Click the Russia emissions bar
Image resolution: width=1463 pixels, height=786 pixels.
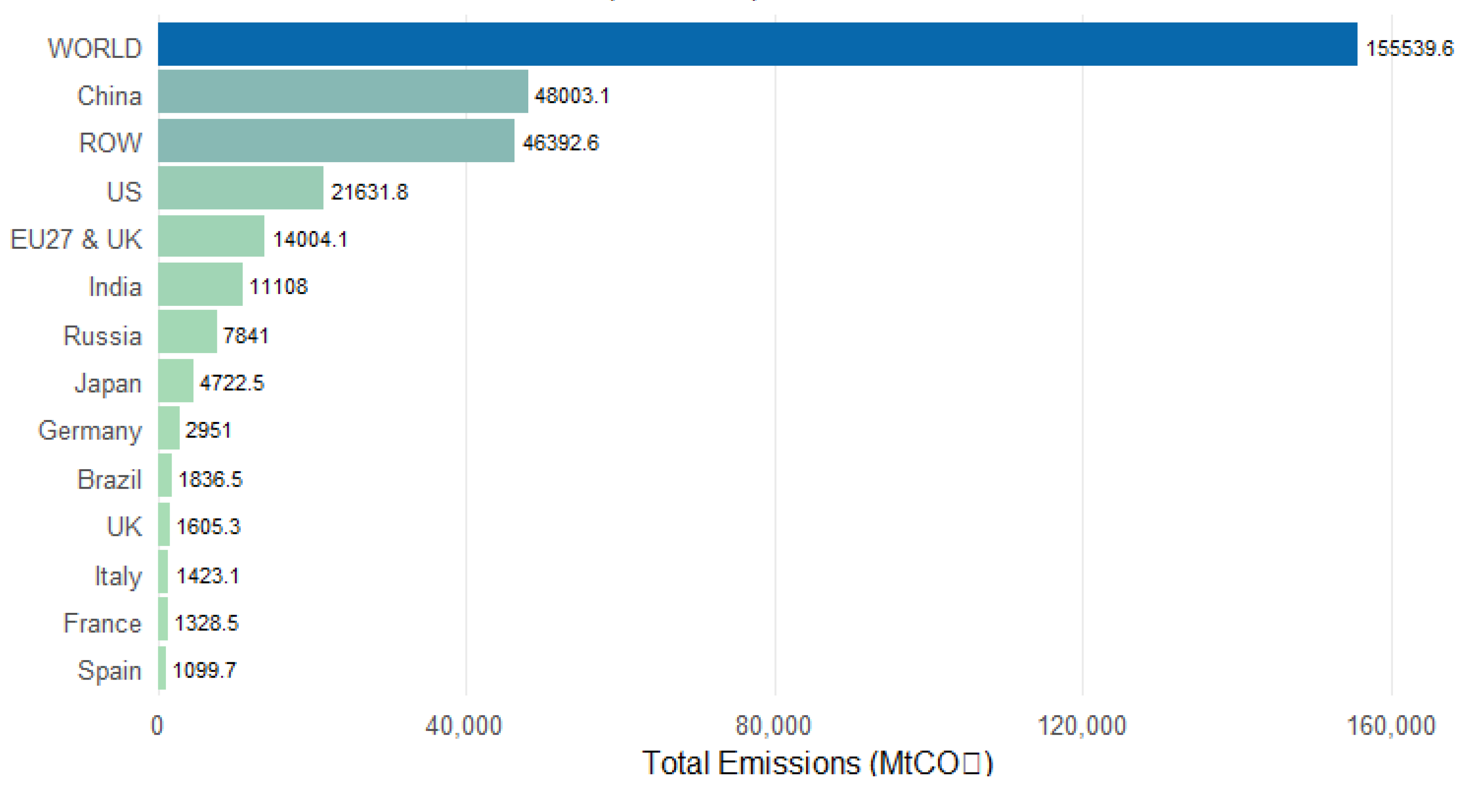coord(187,332)
